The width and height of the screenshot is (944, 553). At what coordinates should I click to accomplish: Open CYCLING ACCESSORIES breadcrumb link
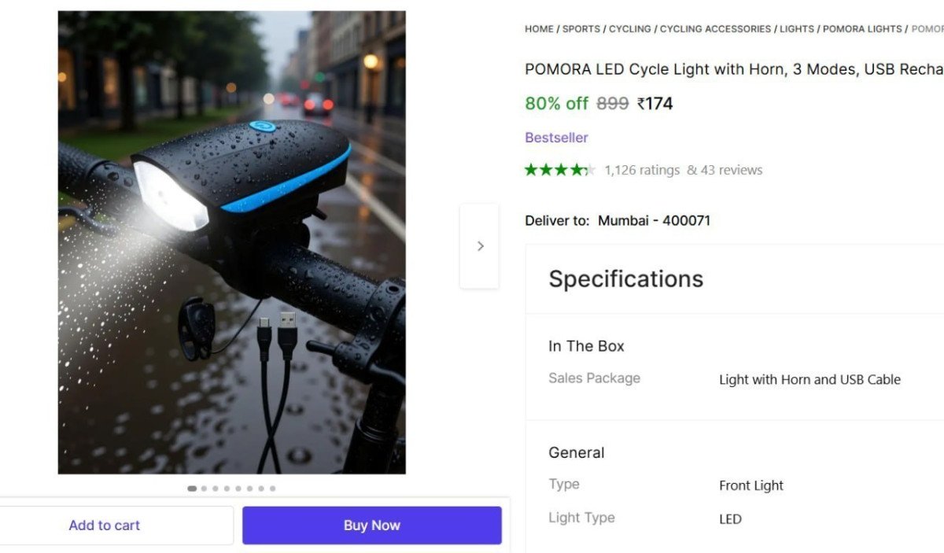click(715, 29)
